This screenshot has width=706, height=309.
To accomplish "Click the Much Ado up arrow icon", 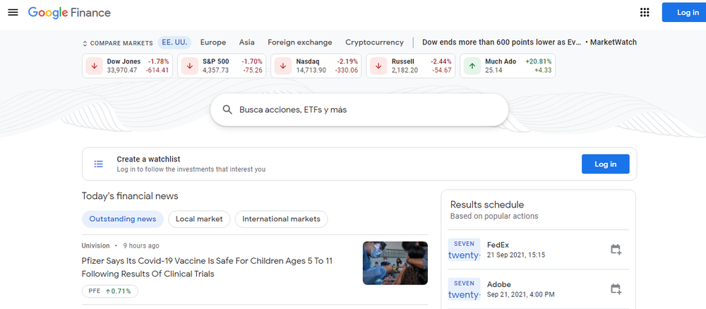I will [x=472, y=66].
